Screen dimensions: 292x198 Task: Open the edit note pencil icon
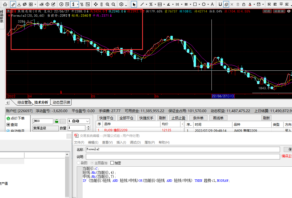[x=53, y=4]
